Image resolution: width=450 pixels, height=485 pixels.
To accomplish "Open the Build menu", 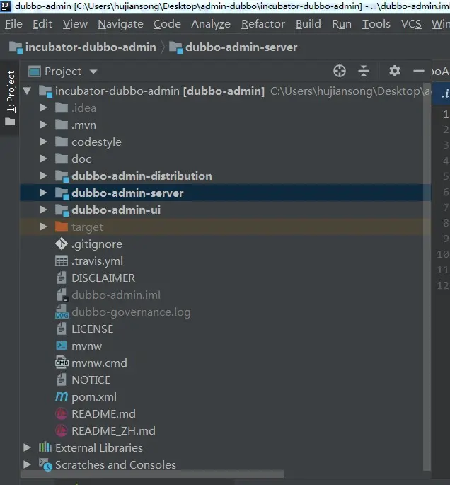I will [x=308, y=24].
